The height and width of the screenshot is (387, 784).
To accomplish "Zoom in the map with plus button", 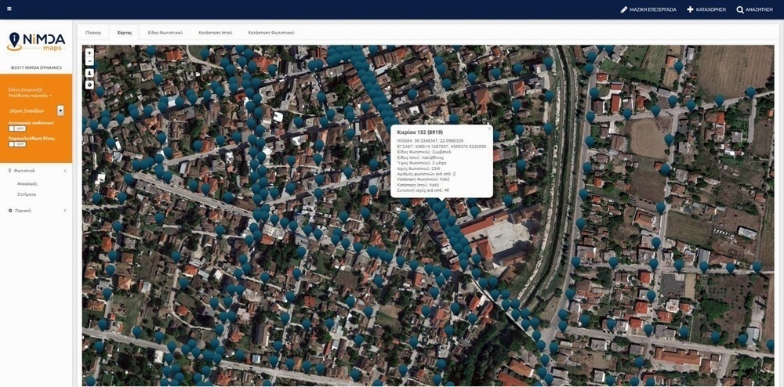I will click(90, 53).
